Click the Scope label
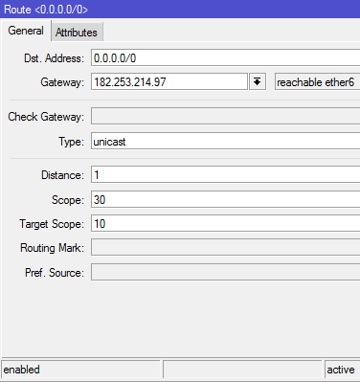 (x=68, y=200)
